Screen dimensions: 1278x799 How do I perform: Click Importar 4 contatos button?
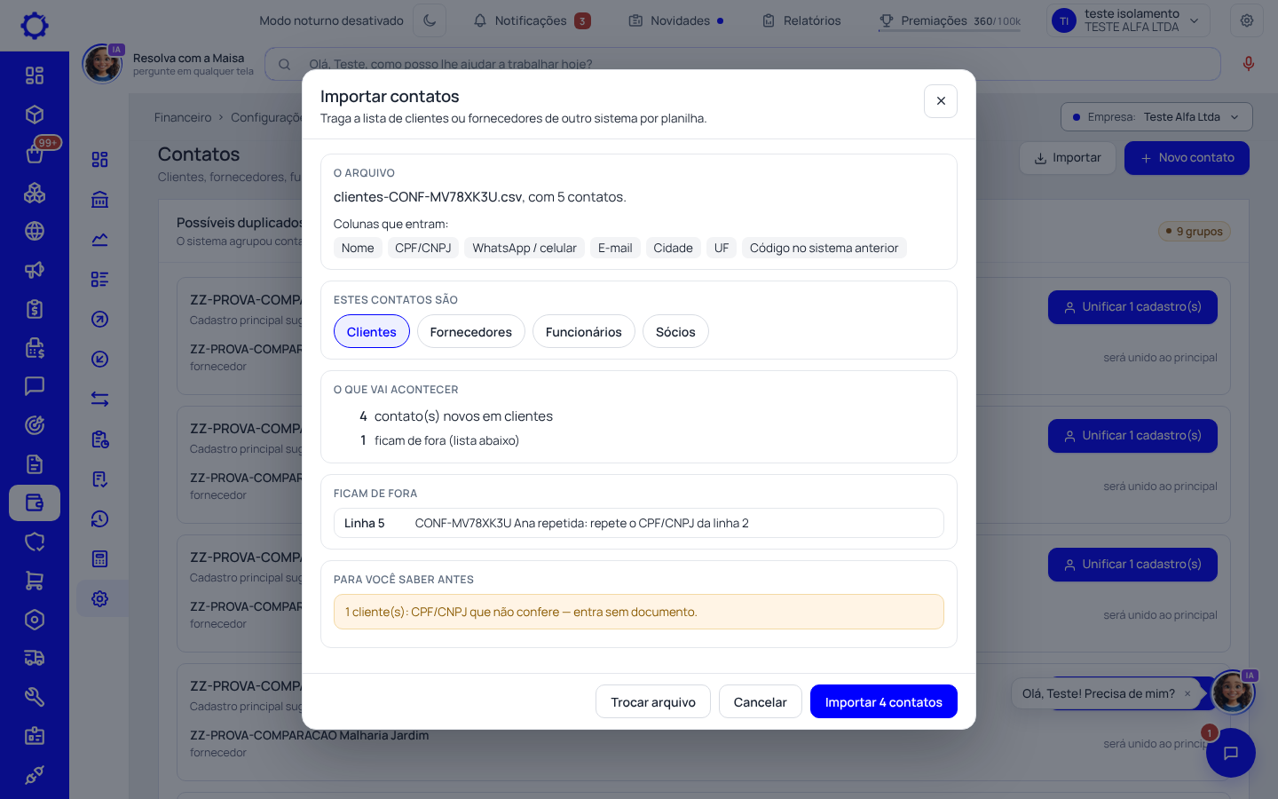pos(884,701)
